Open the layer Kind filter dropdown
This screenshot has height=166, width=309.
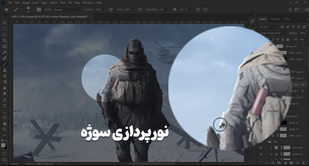coord(269,27)
